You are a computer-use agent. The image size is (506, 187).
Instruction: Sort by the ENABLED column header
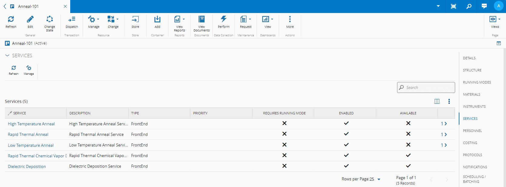(346, 113)
